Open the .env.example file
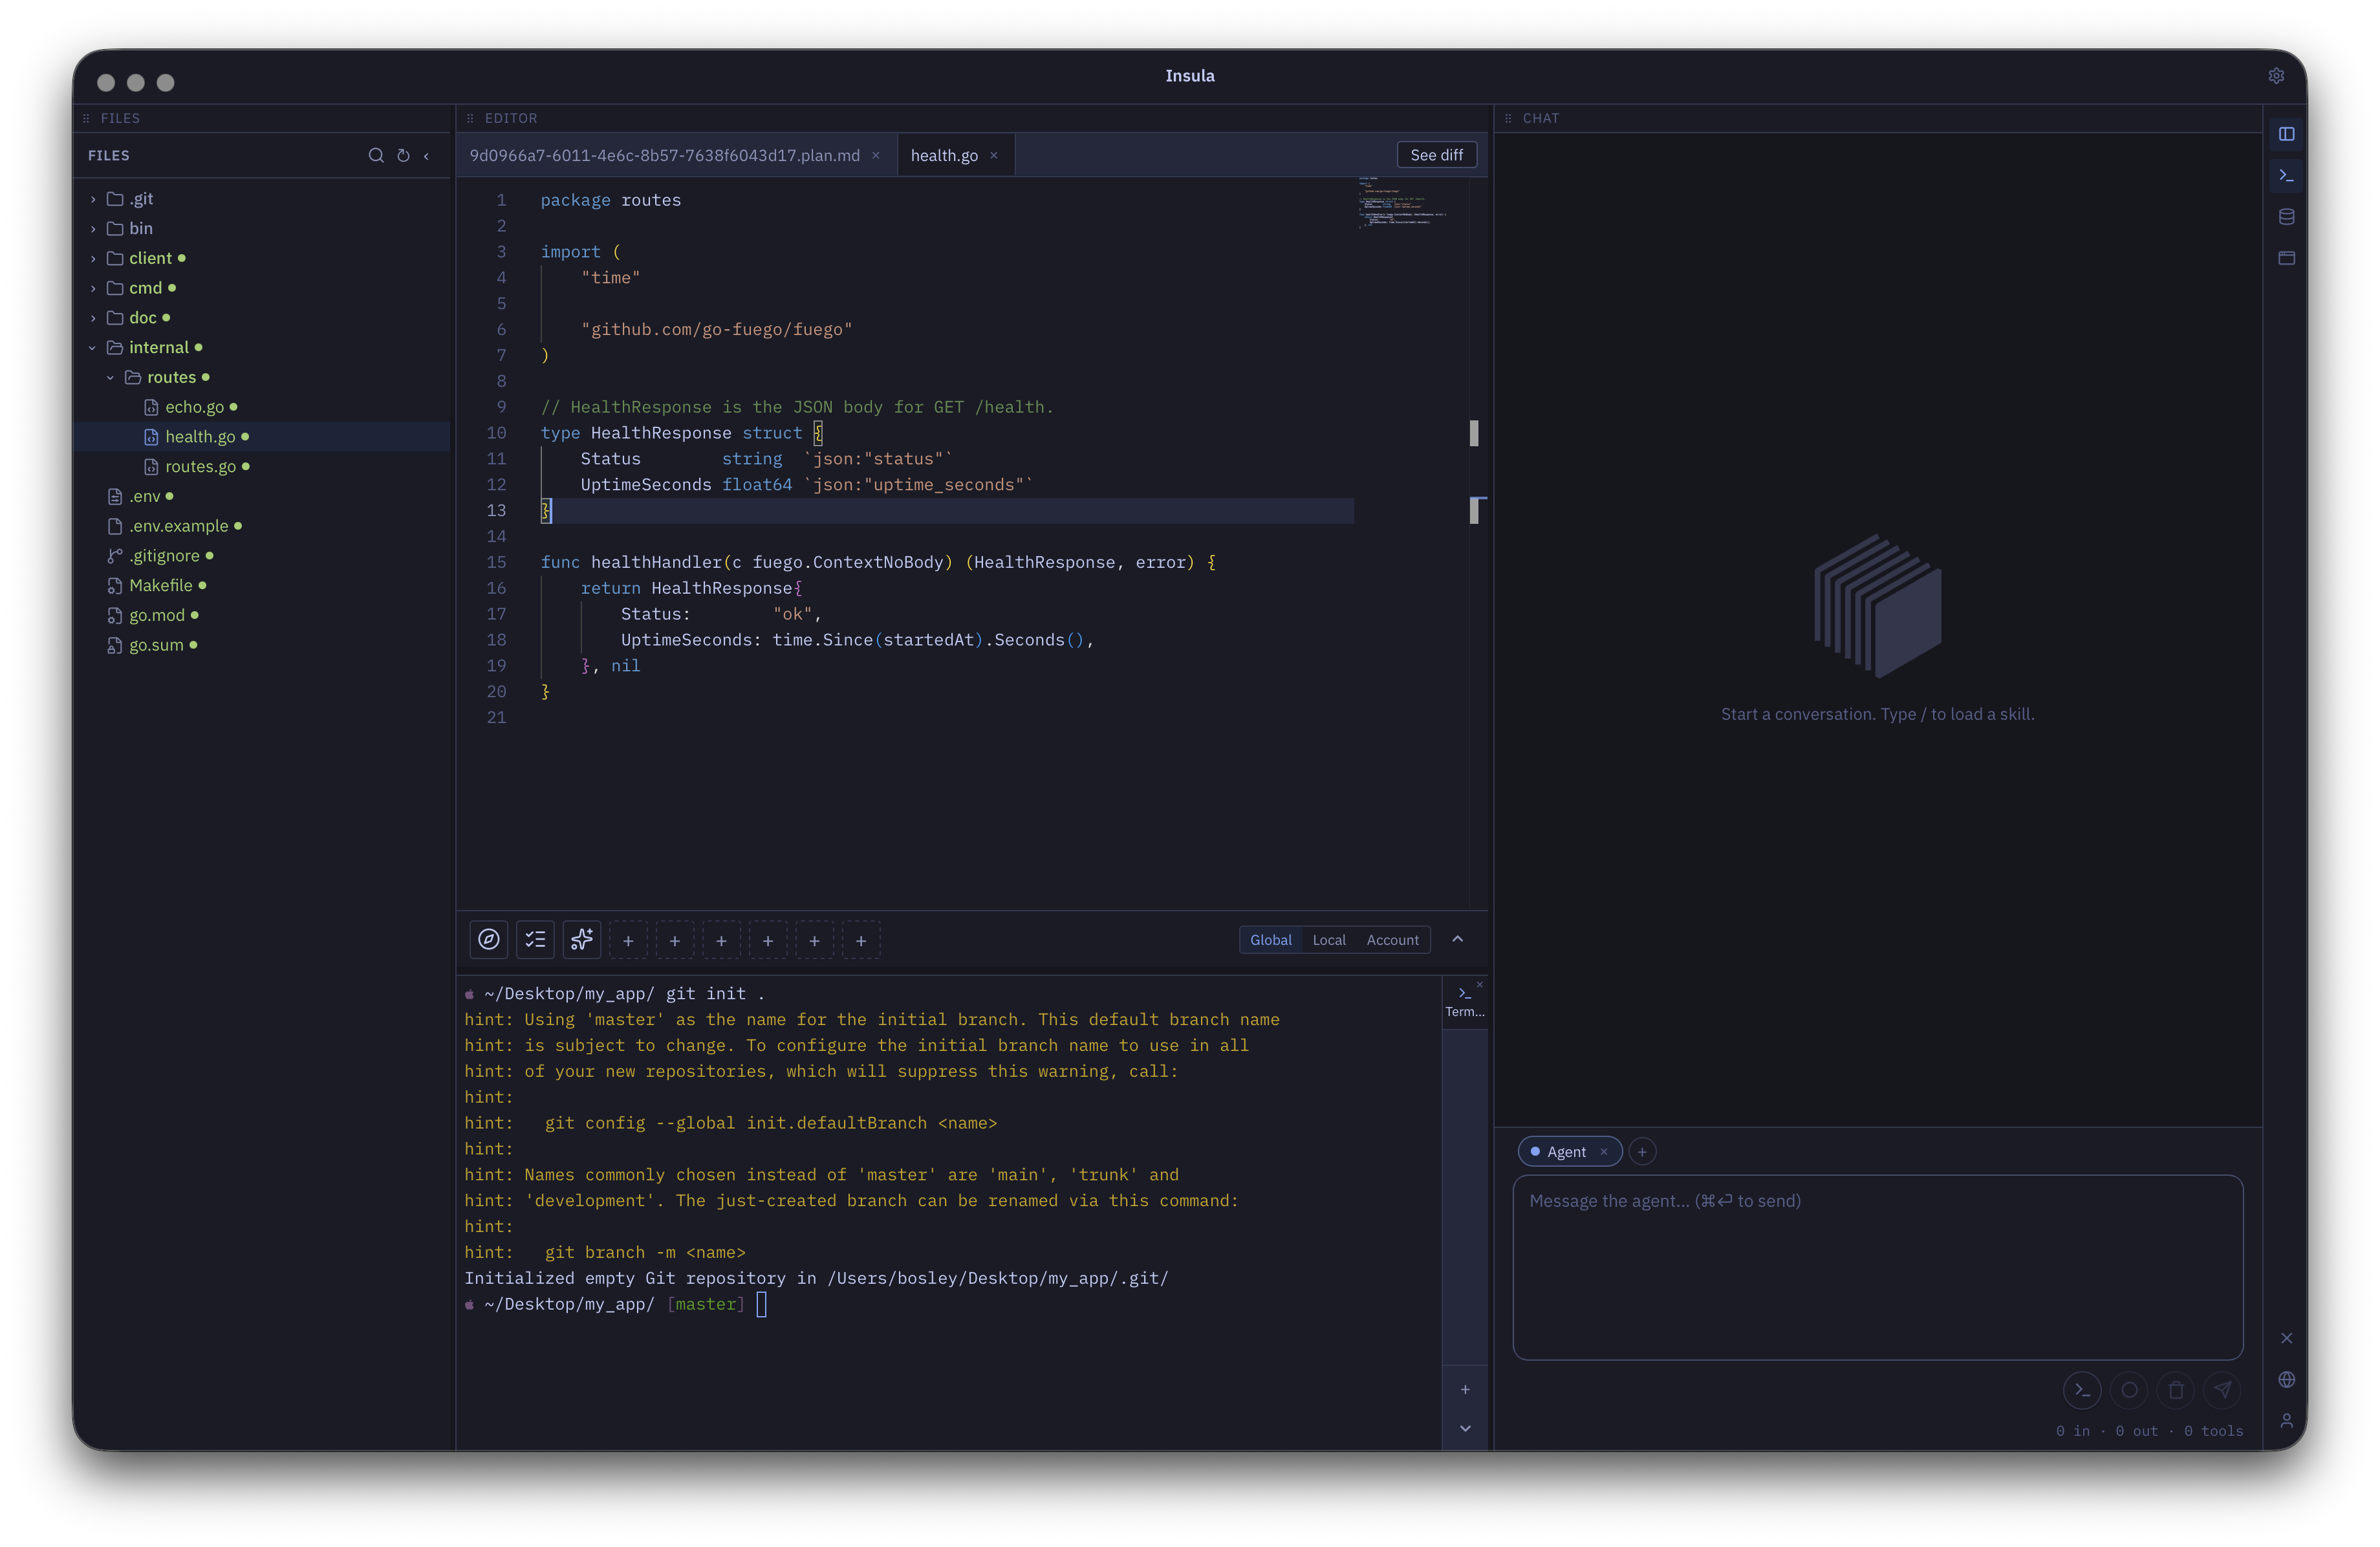Screen dimensions: 2380x1547 coord(262,526)
